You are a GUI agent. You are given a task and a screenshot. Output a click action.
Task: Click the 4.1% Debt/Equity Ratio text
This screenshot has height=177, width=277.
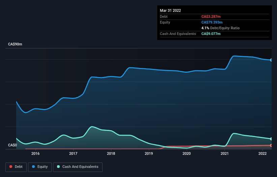(x=220, y=28)
